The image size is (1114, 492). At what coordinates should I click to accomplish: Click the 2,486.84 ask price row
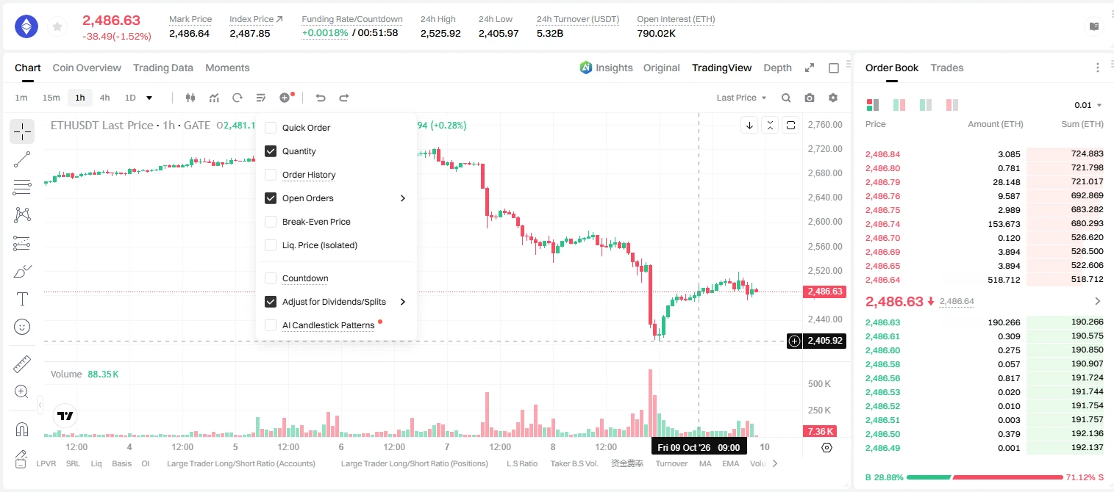(x=985, y=154)
